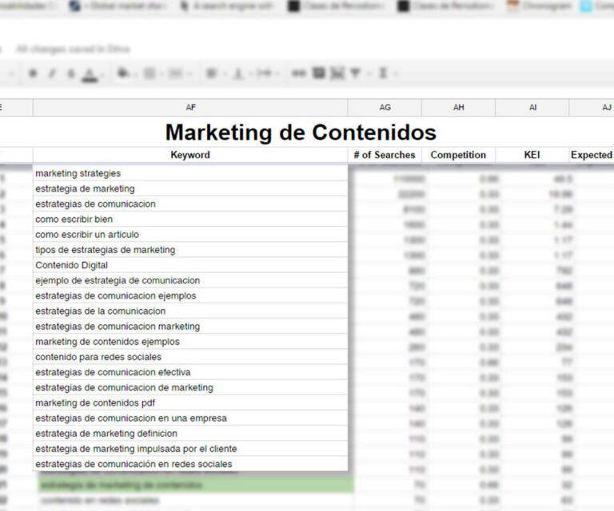Click the merge cells icon
Screen dimensions: 614x511
(175, 73)
